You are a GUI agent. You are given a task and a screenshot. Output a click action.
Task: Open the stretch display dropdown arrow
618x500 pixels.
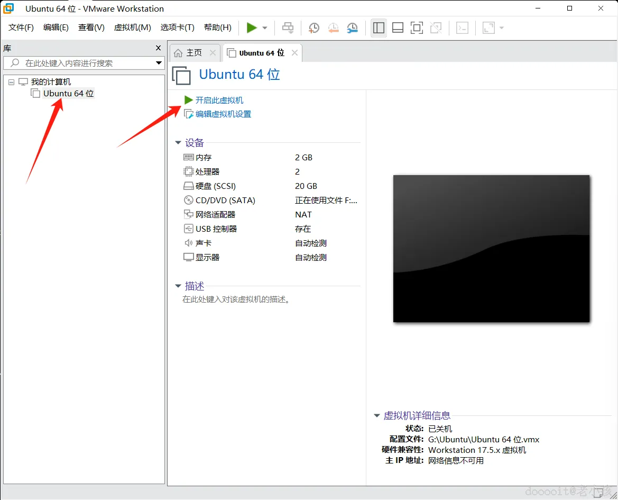[x=501, y=28]
